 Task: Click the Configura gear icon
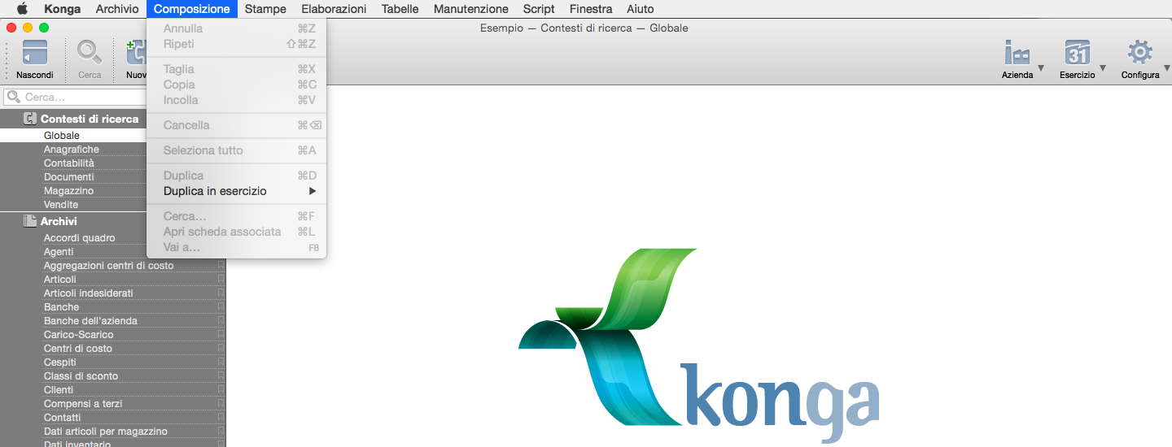click(x=1139, y=54)
